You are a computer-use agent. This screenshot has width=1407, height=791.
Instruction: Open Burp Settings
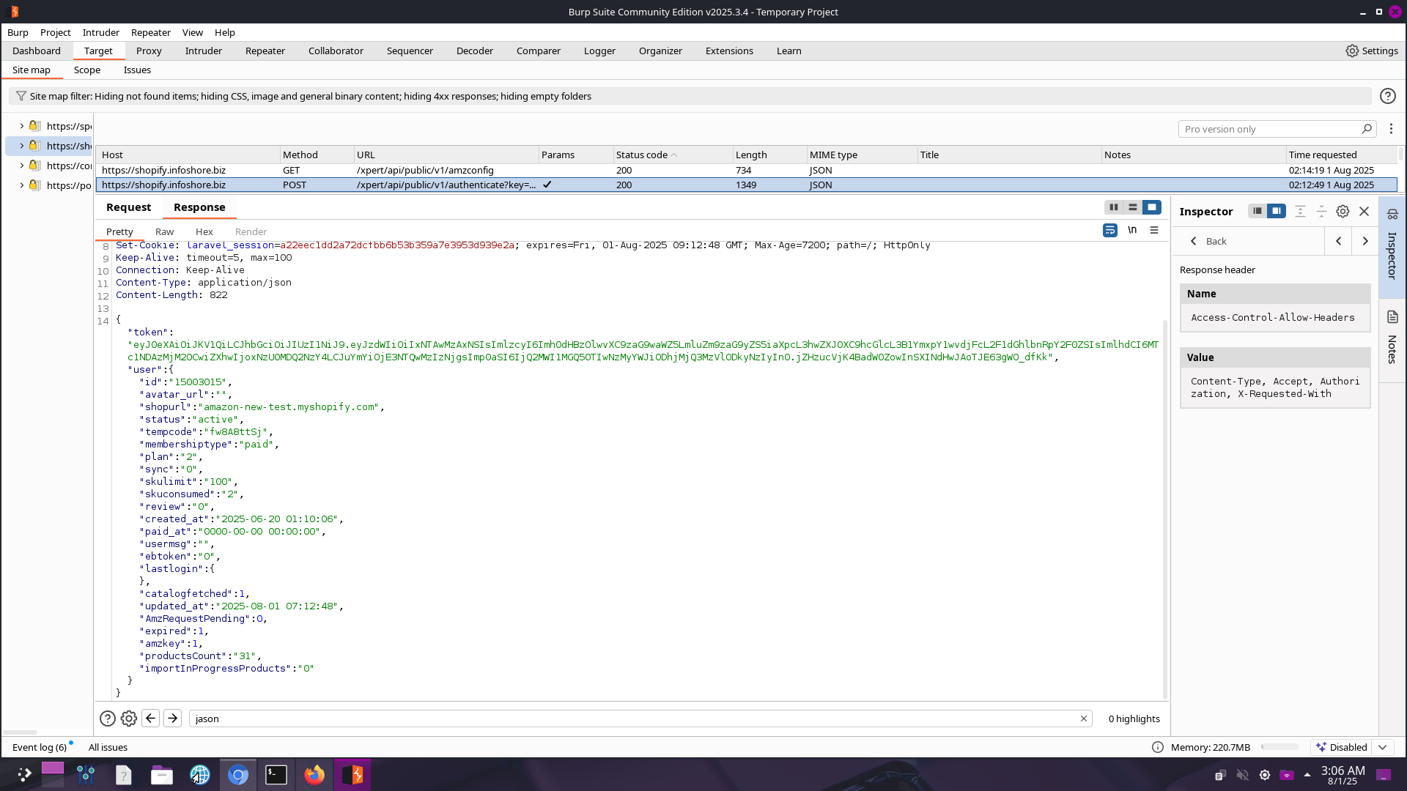click(1372, 51)
